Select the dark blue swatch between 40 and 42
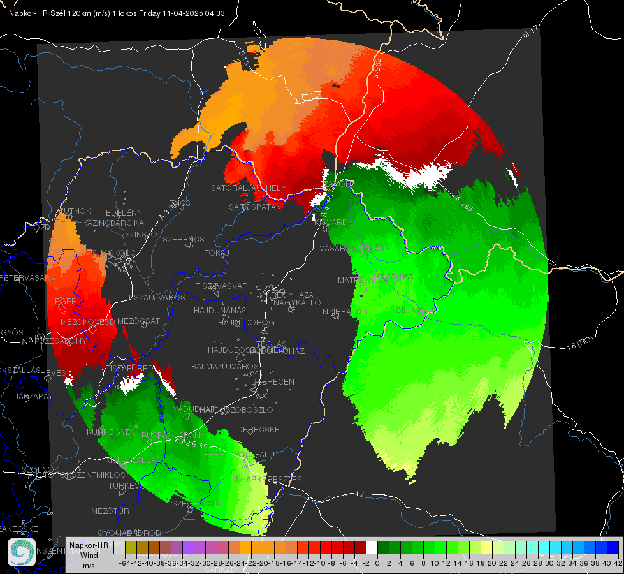This screenshot has width=624, height=574. click(x=613, y=547)
